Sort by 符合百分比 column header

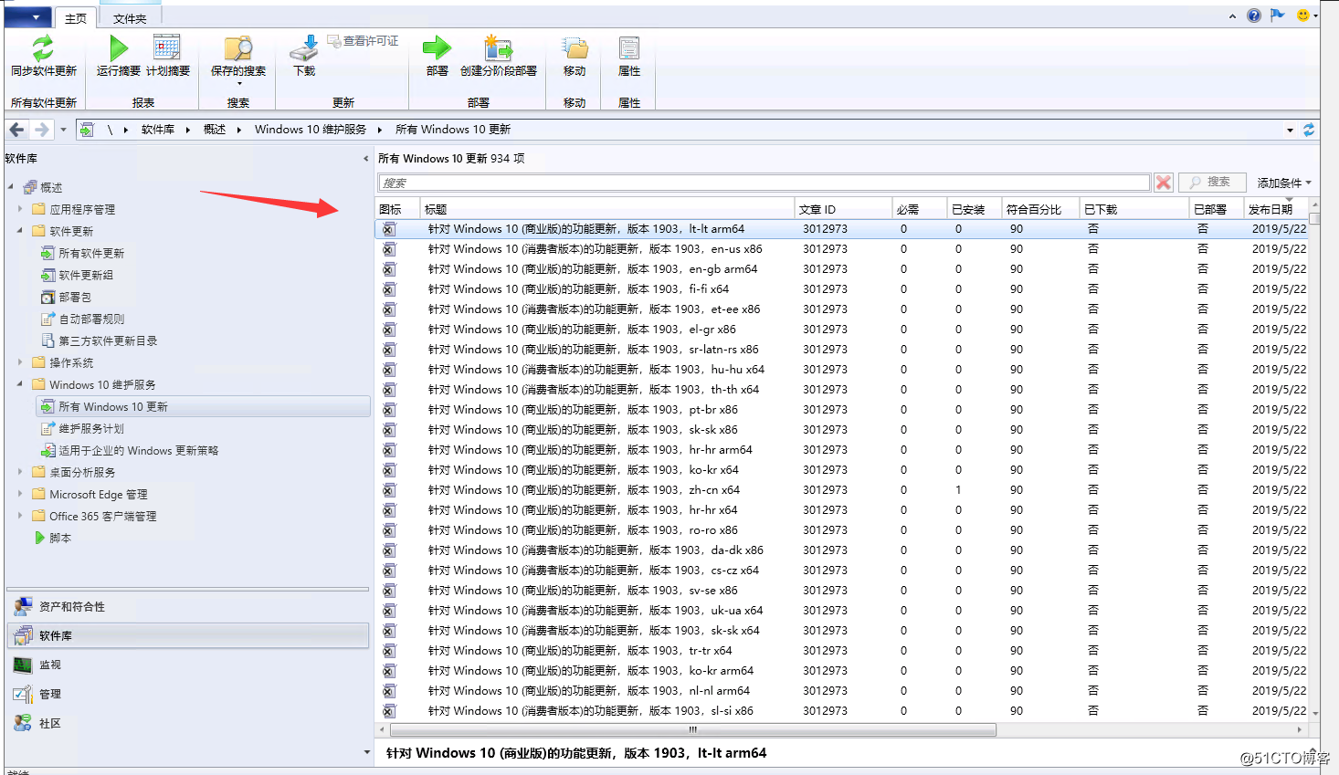pyautogui.click(x=1041, y=209)
